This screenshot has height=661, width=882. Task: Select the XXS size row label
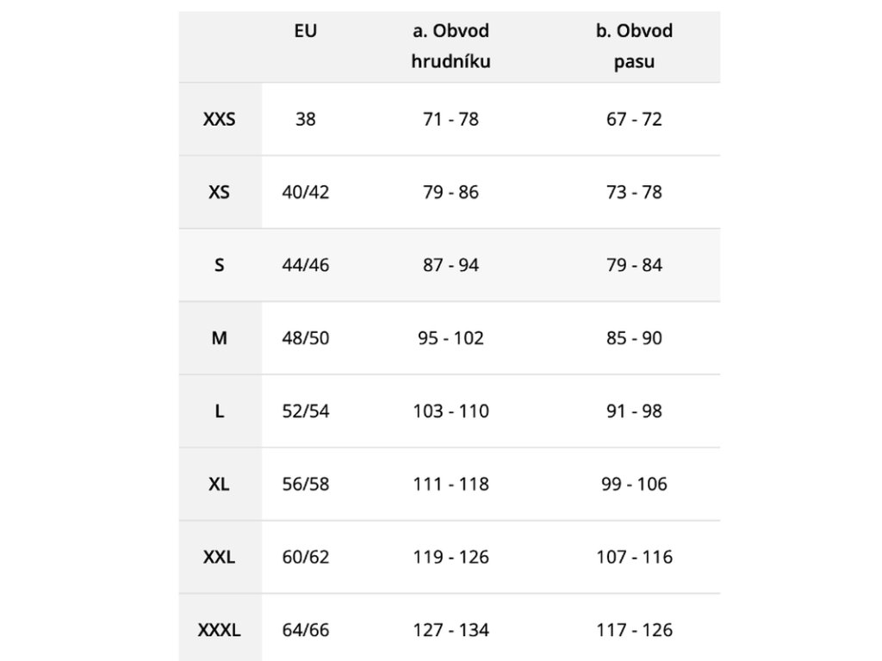click(x=220, y=120)
